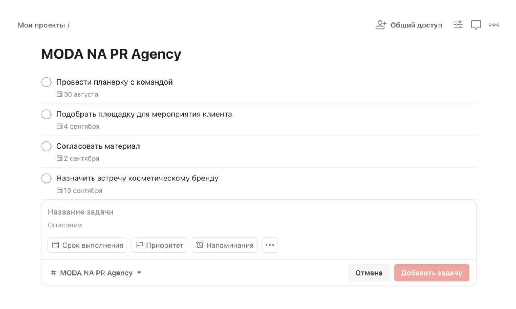Cancel task creation with Отмена
Image resolution: width=516 pixels, height=309 pixels.
tap(369, 273)
